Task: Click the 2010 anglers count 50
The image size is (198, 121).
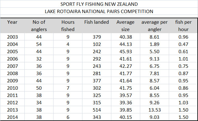Action: (x=39, y=88)
